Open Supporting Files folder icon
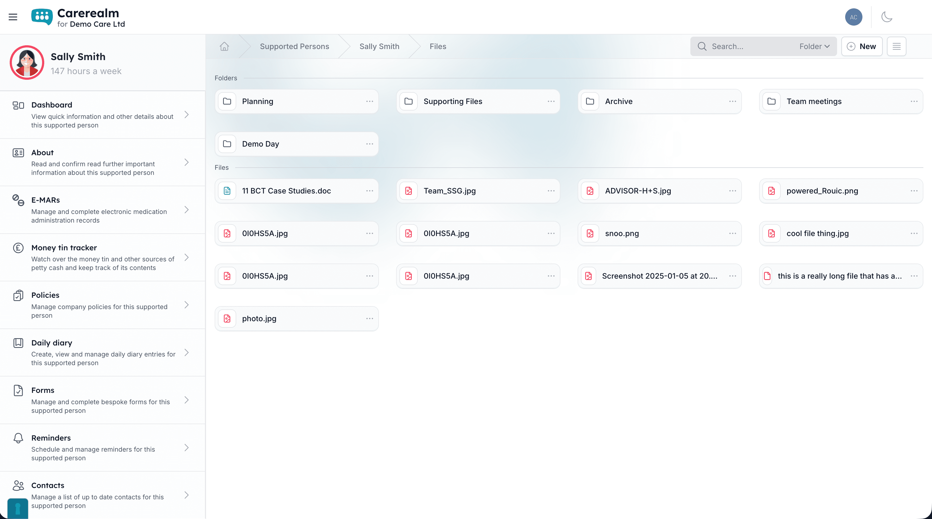 point(409,101)
